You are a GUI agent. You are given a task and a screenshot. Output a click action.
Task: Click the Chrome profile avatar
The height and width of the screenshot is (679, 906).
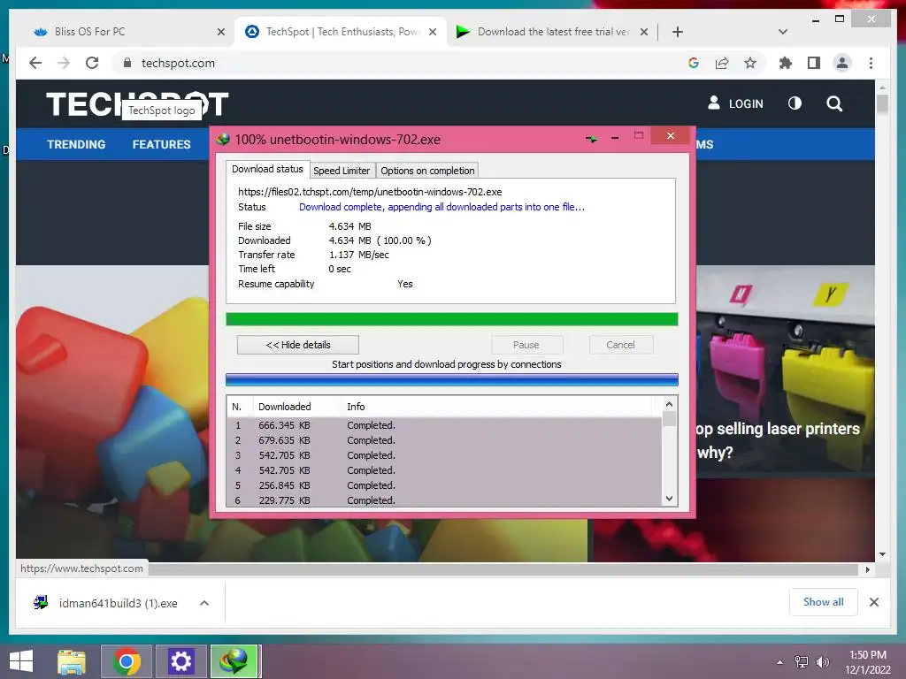coord(842,63)
